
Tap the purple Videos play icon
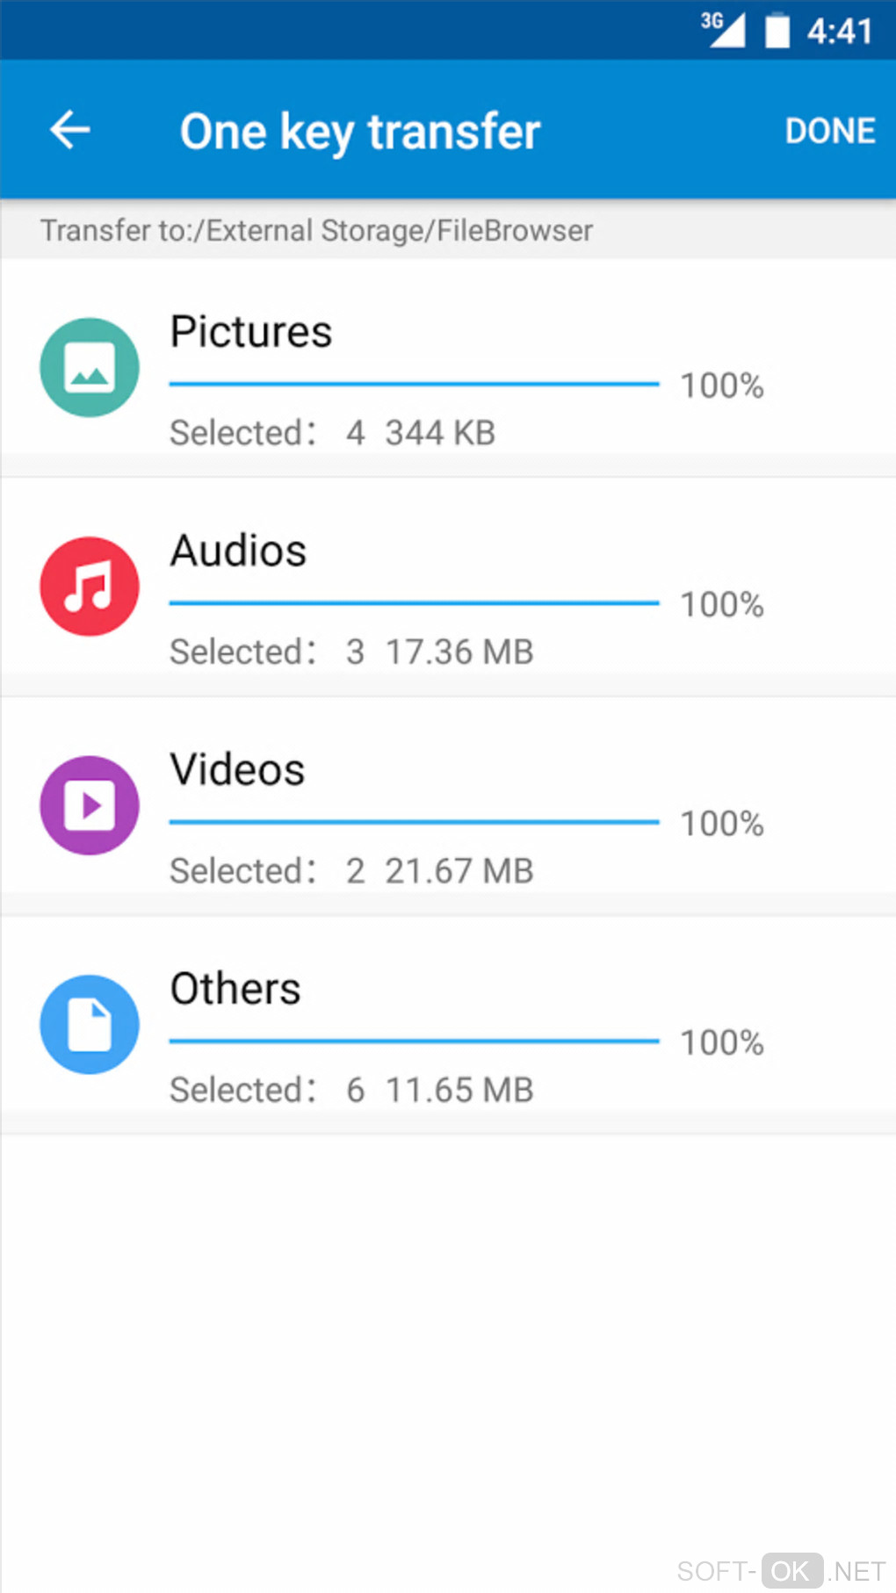(x=90, y=805)
